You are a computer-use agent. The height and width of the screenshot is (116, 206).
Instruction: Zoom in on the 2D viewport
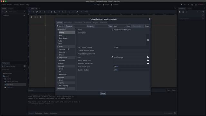(x=41, y=17)
